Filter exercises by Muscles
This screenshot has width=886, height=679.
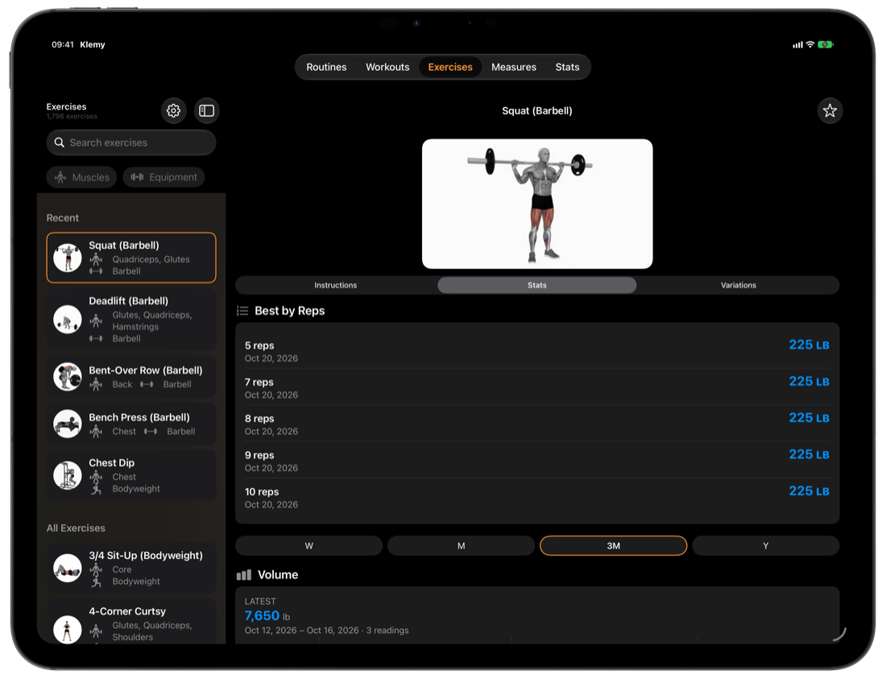82,177
